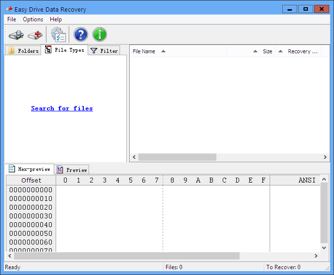Switch to the Filter tab
This screenshot has width=334, height=275.
pyautogui.click(x=104, y=51)
